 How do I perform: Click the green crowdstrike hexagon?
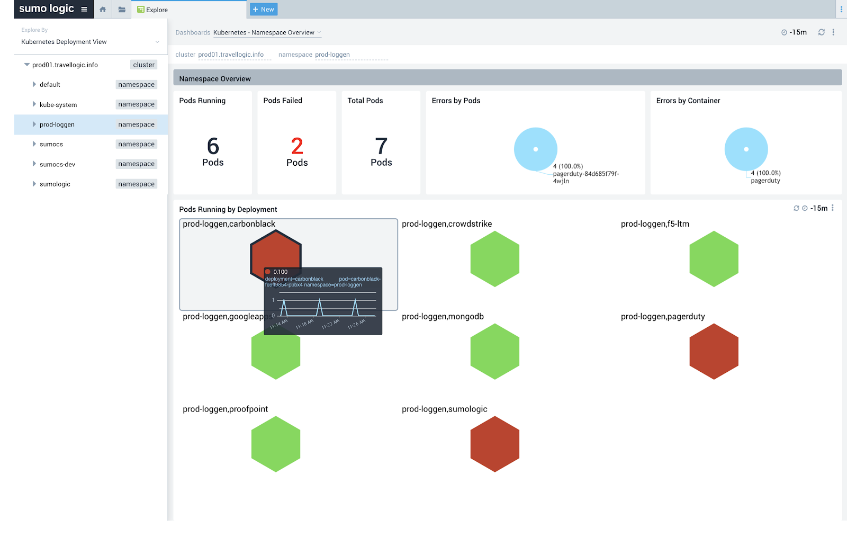click(x=495, y=259)
